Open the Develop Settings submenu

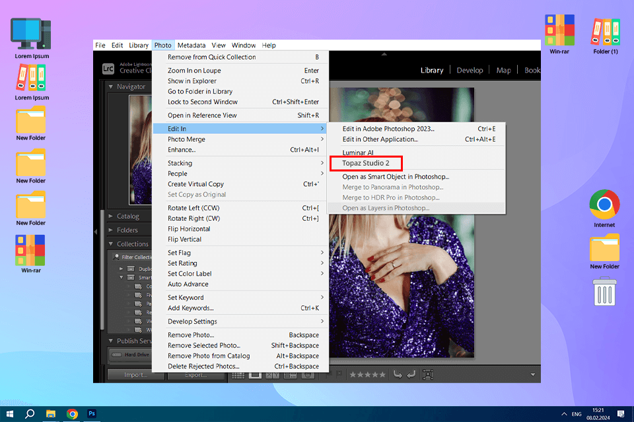[240, 322]
